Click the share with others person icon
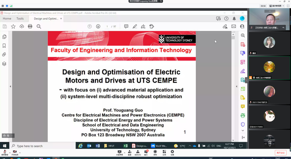The width and height of the screenshot is (291, 159). coord(242,27)
